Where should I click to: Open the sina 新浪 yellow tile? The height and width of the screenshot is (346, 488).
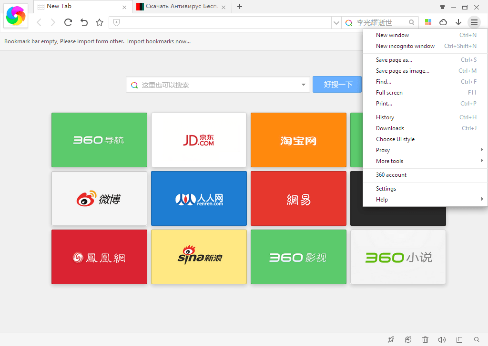pyautogui.click(x=199, y=257)
